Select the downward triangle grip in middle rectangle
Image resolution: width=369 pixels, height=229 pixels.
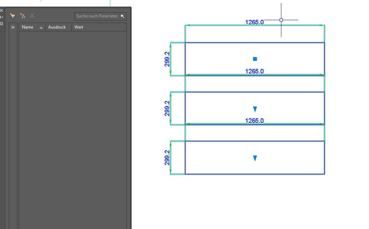[254, 109]
